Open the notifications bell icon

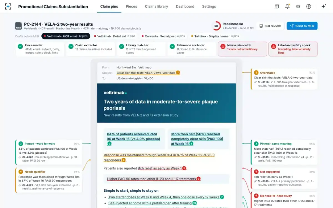click(x=287, y=6)
